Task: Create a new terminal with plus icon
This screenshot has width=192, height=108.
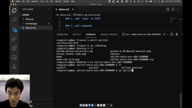Action: (x=164, y=34)
